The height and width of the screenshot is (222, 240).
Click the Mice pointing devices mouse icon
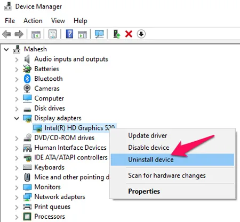point(27,177)
